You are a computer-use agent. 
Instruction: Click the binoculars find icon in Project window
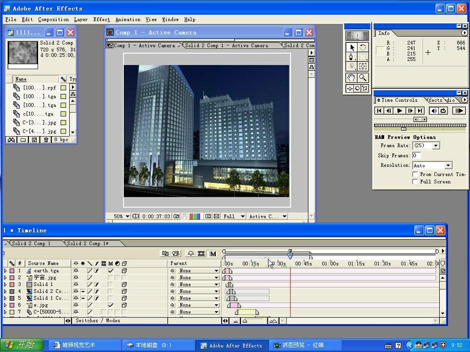pos(11,140)
